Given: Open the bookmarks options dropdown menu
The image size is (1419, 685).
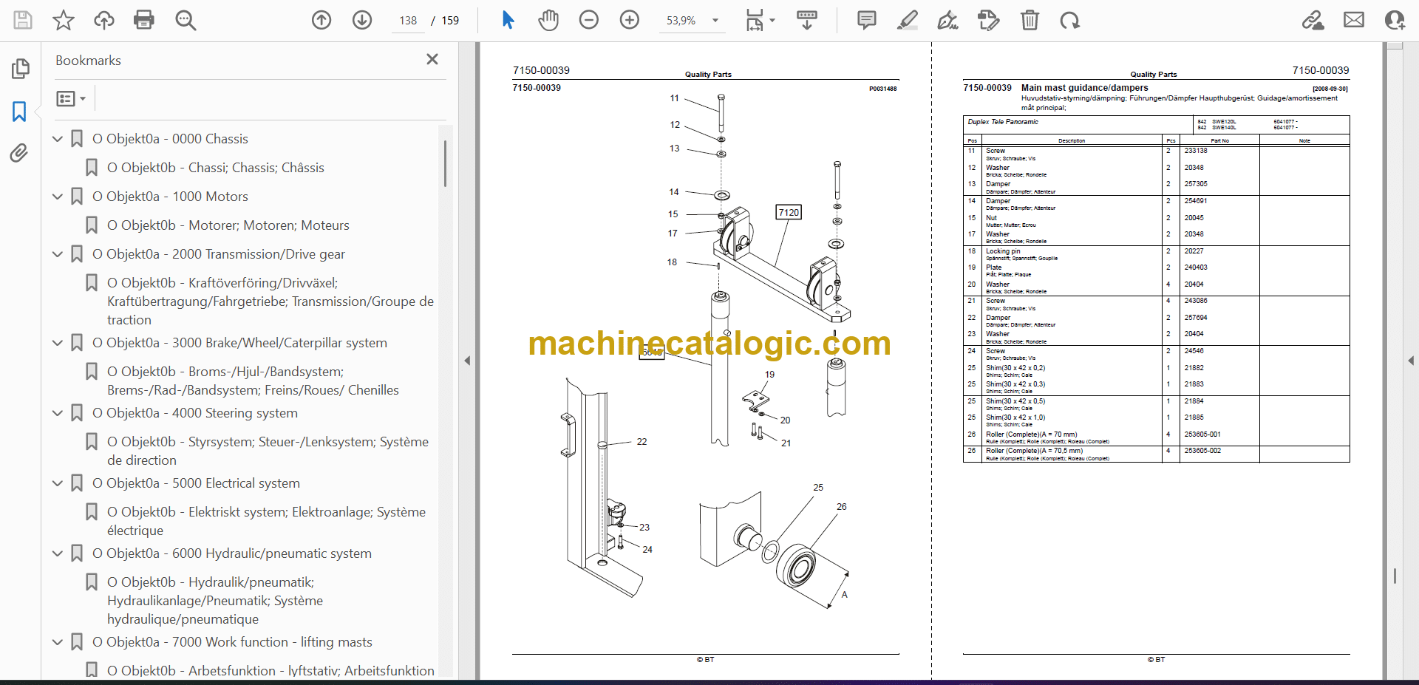Looking at the screenshot, I should coord(71,98).
